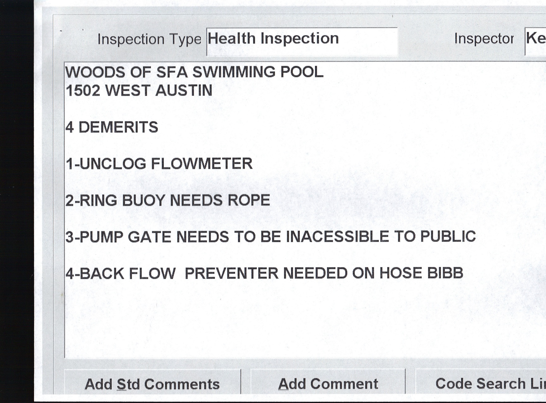This screenshot has height=403, width=546.
Task: Click the 1-UNCLOG FLOWMETER comment line
Action: [x=159, y=164]
